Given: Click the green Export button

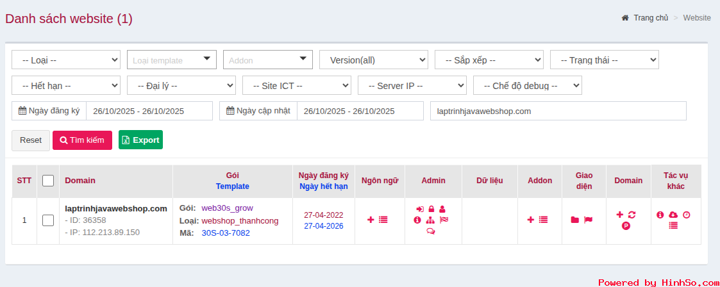Looking at the screenshot, I should tap(140, 140).
